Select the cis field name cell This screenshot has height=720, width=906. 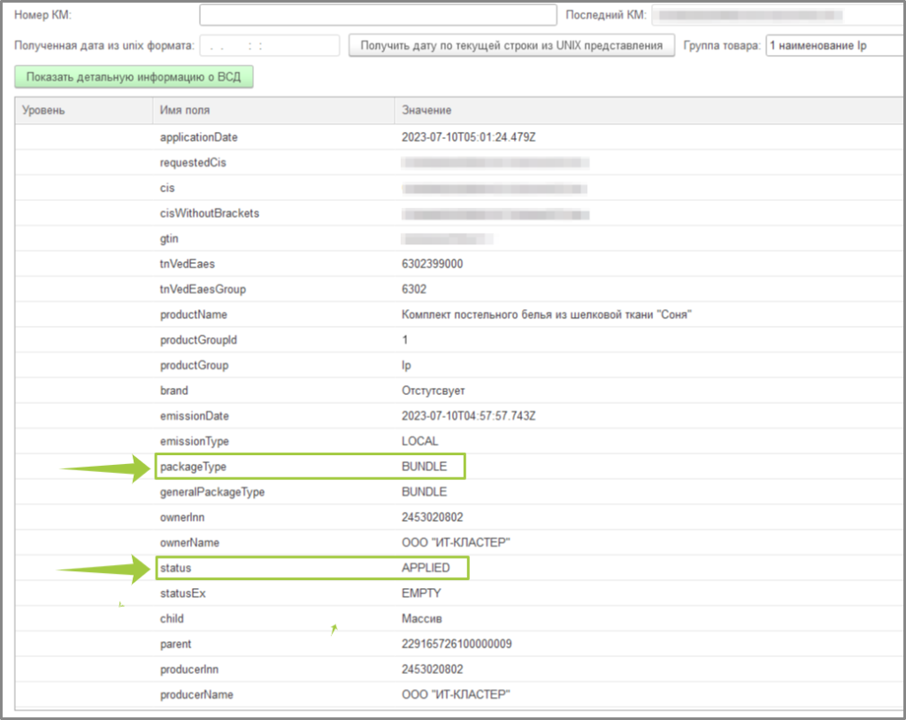tap(167, 188)
